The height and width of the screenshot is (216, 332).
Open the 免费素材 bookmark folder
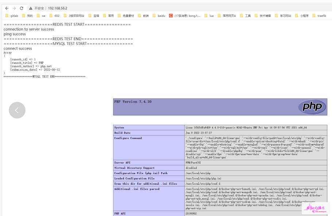click(126, 16)
